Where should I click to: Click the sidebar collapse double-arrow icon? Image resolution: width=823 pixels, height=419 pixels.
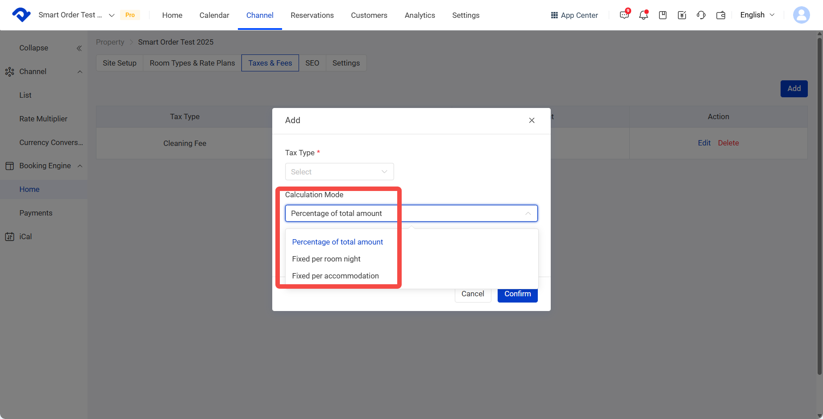[x=79, y=48]
